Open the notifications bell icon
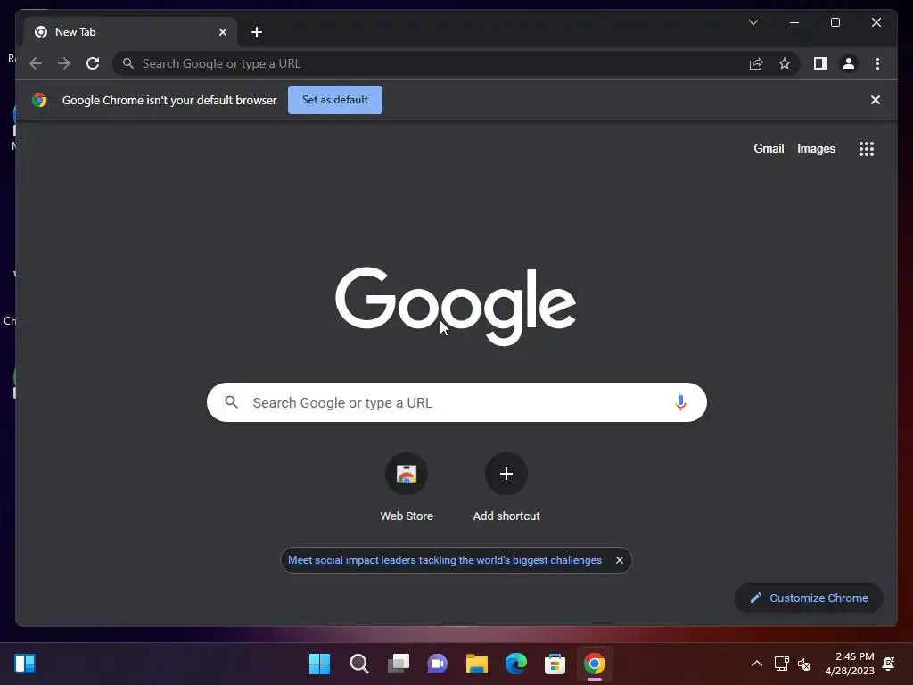Viewport: 913px width, 685px height. [889, 664]
